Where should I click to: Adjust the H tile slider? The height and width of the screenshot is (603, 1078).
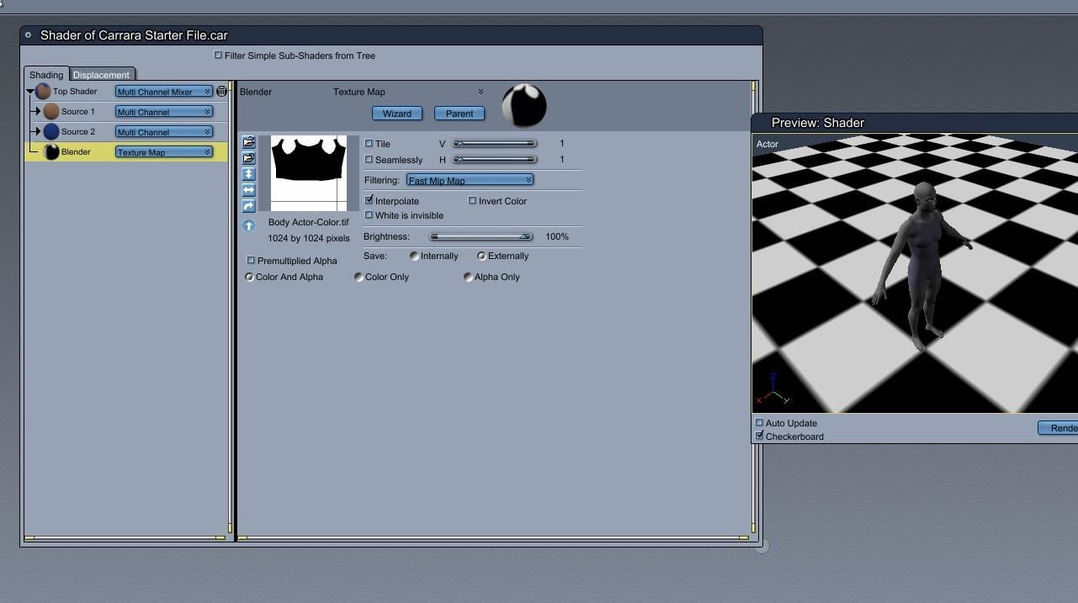tap(495, 160)
